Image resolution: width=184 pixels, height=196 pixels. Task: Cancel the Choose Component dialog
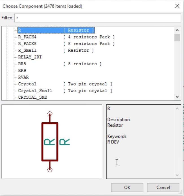pyautogui.click(x=163, y=187)
